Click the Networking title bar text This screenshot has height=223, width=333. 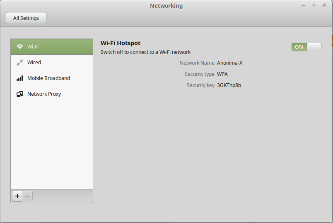[166, 6]
